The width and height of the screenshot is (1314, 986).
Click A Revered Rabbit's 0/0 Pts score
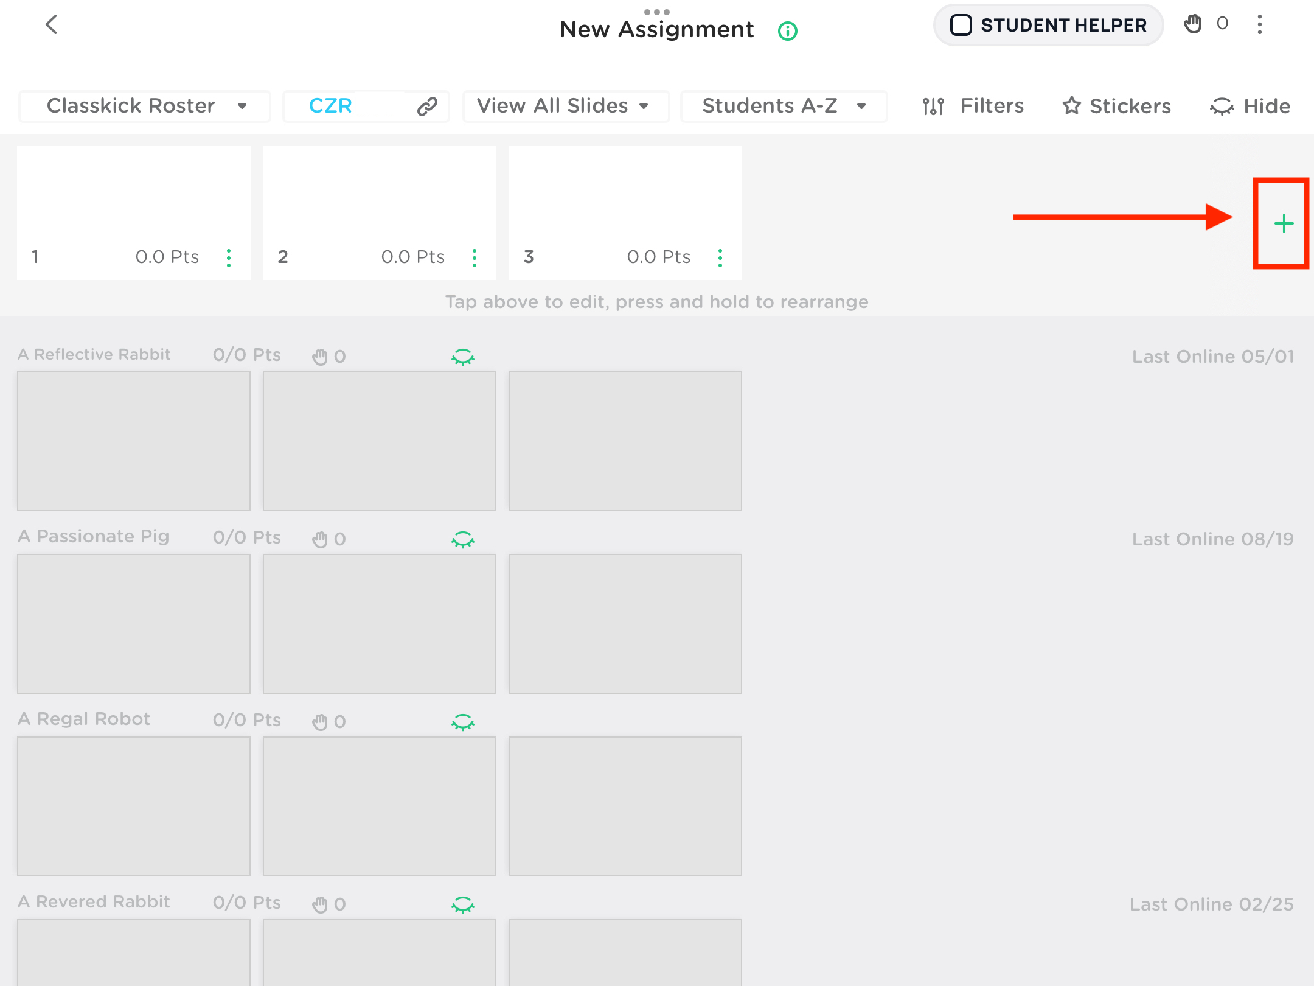point(247,903)
